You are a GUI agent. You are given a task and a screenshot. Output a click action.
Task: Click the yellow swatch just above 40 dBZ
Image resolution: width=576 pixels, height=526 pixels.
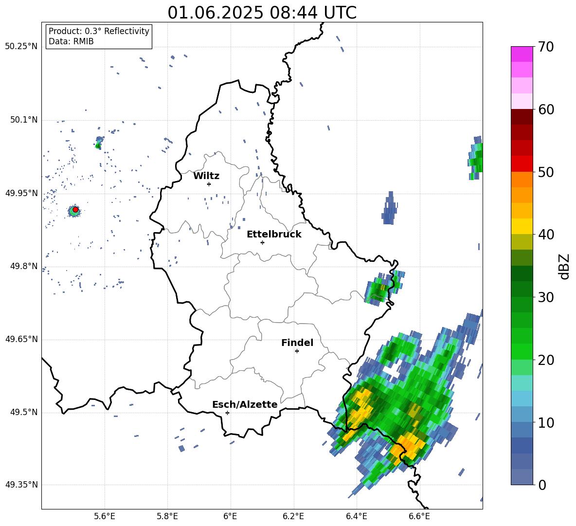pyautogui.click(x=522, y=226)
